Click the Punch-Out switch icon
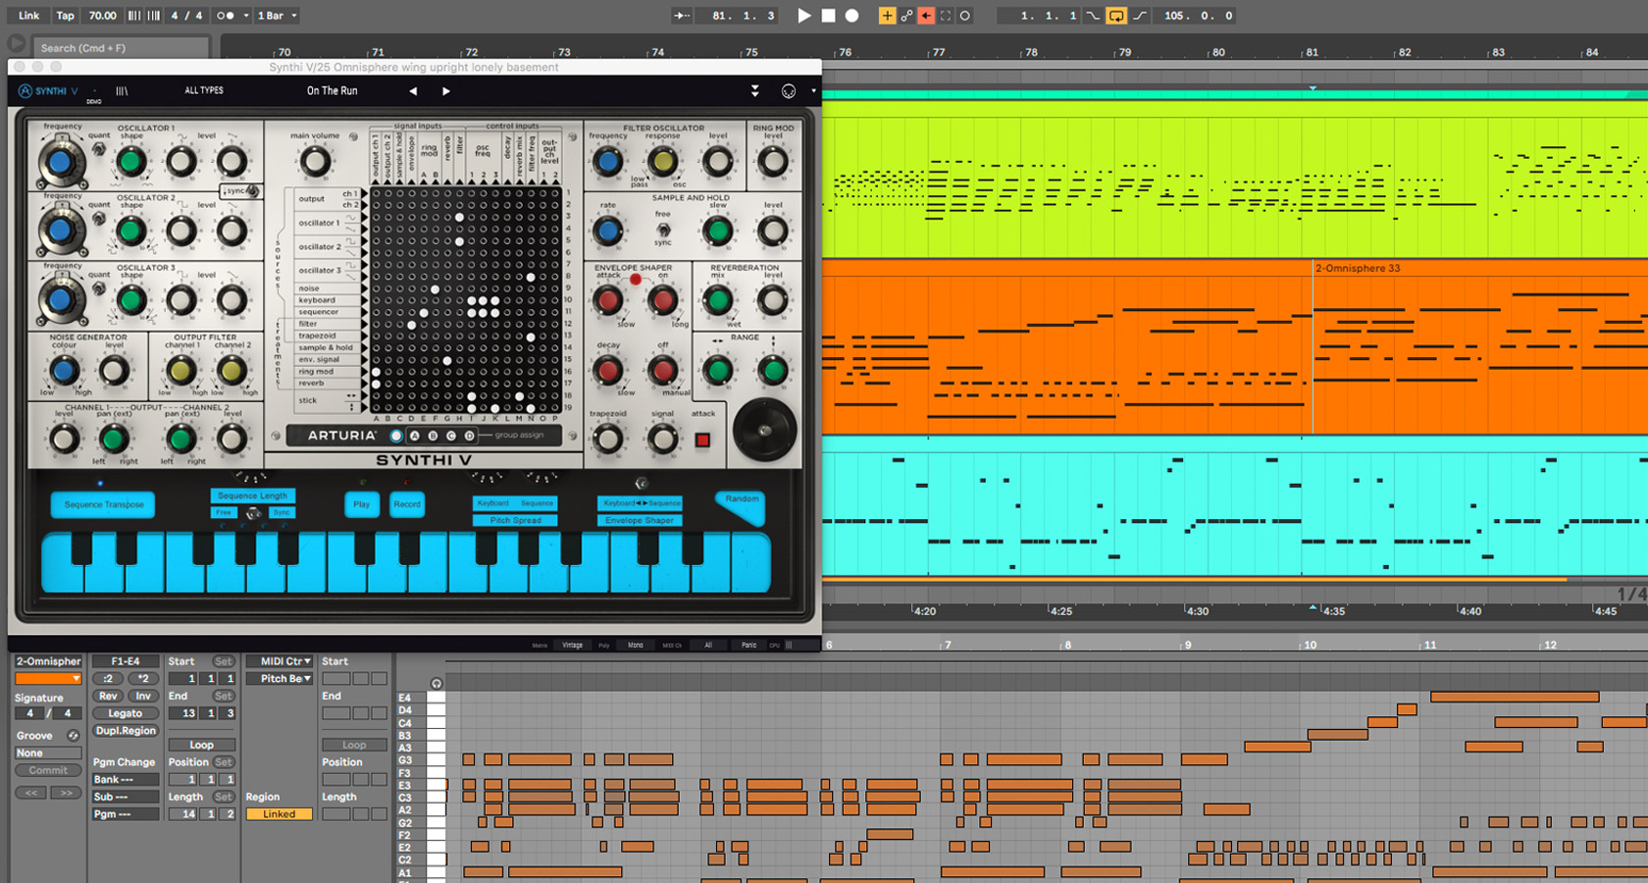The height and width of the screenshot is (883, 1648). [1140, 16]
